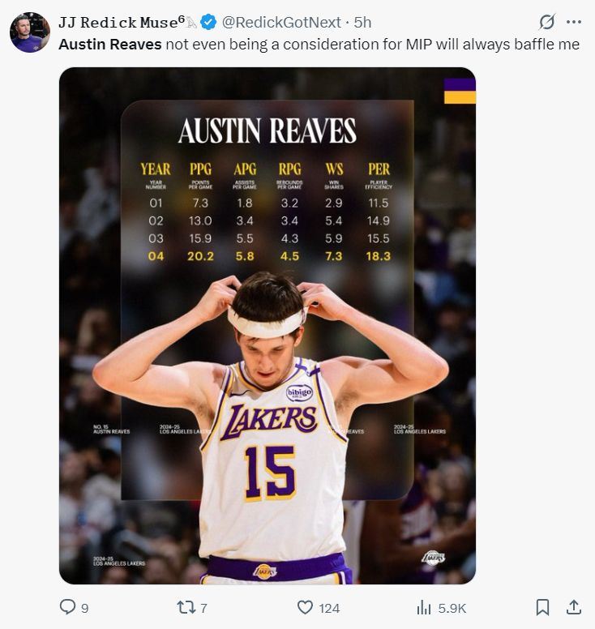This screenshot has height=629, width=595.
Task: Click the 5h timestamp
Action: (x=363, y=22)
